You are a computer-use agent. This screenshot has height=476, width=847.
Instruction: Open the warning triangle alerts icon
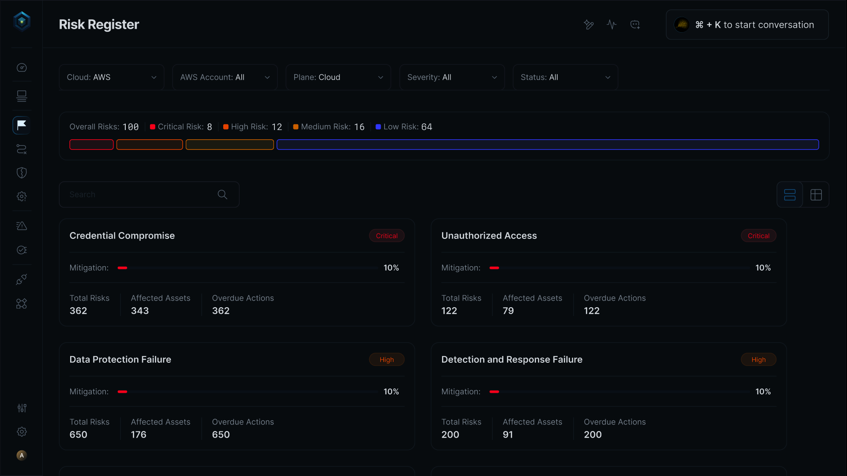pos(22,226)
